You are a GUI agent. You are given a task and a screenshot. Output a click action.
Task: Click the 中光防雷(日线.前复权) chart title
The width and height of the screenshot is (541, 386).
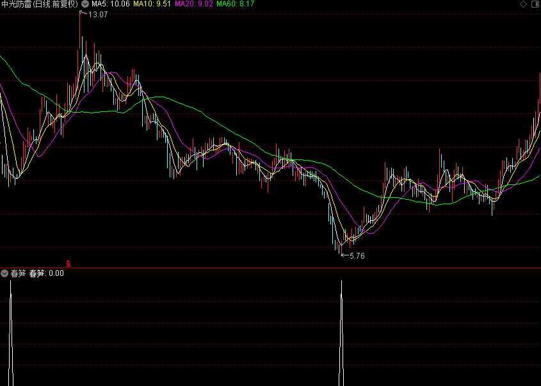coord(40,4)
